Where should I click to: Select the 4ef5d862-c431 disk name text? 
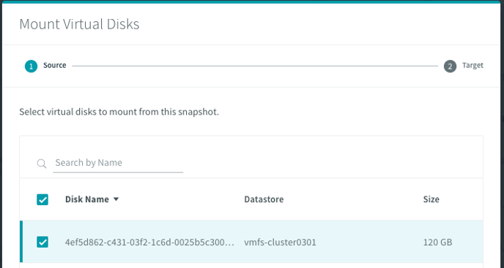point(149,242)
